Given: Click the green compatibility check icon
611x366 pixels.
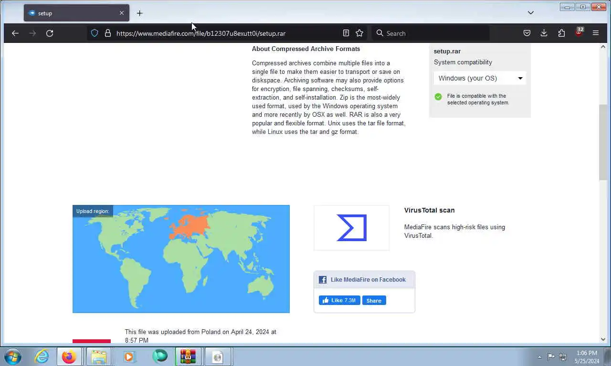Looking at the screenshot, I should click(438, 97).
